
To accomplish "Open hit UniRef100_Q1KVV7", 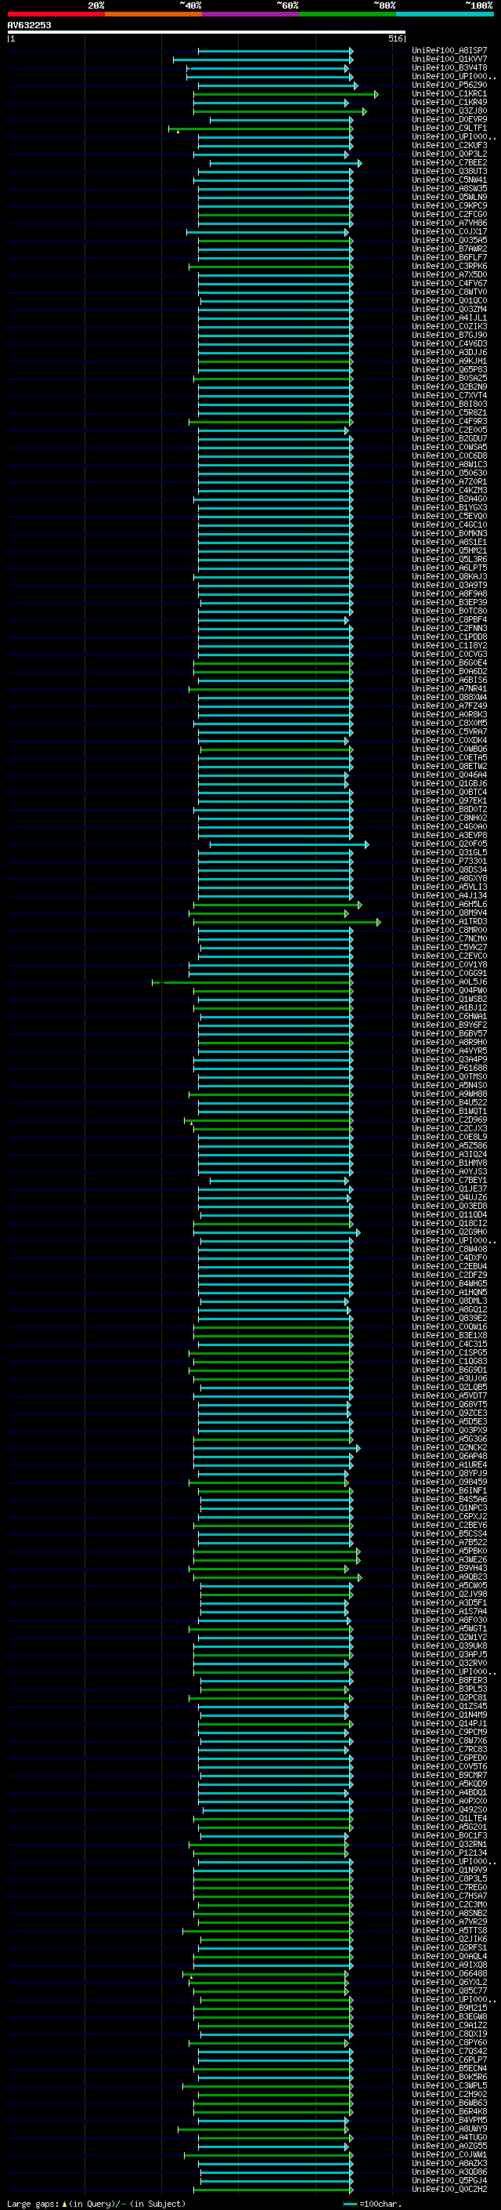I will coord(449,60).
